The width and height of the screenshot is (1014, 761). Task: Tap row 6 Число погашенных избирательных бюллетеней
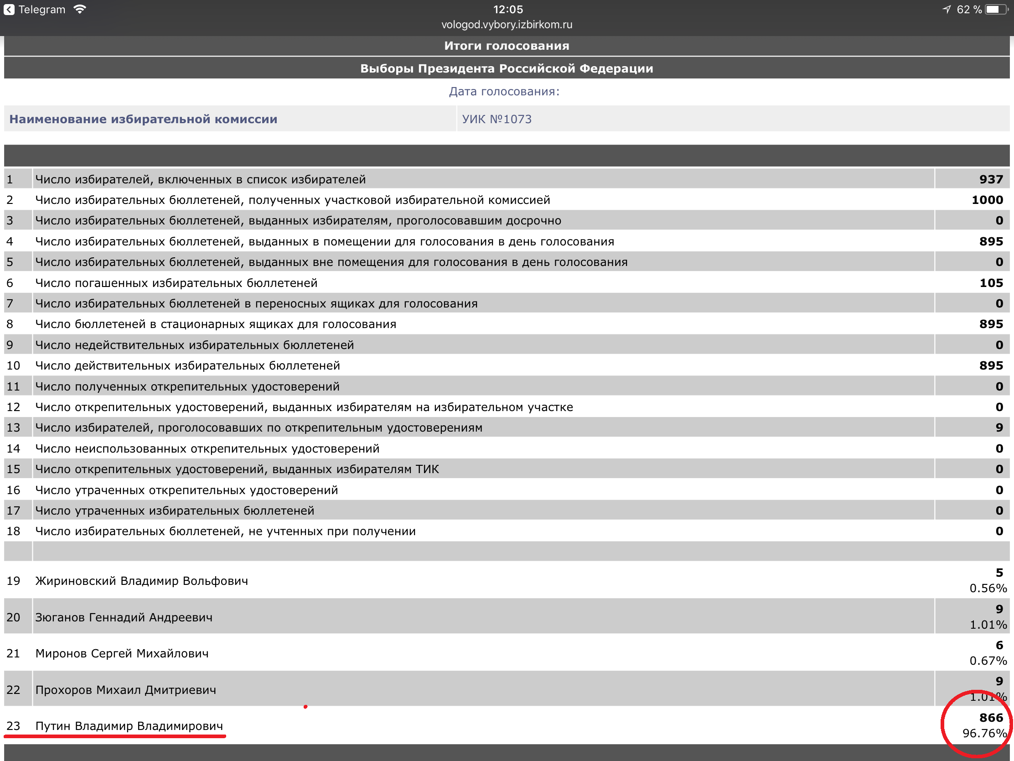176,283
